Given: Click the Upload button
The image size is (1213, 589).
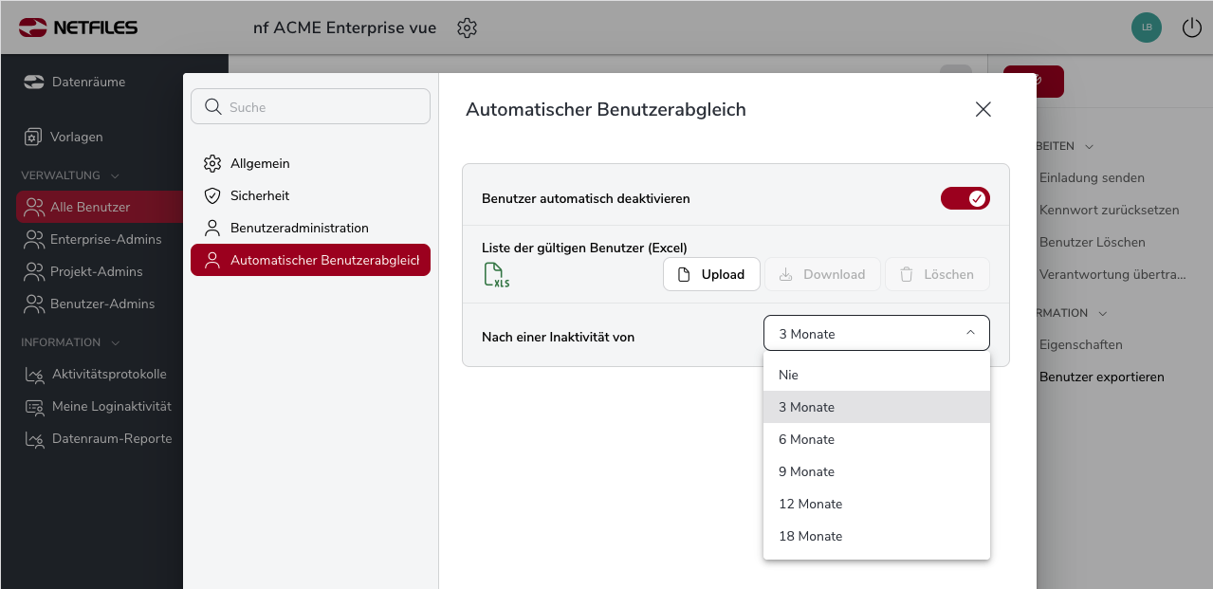Looking at the screenshot, I should point(711,274).
